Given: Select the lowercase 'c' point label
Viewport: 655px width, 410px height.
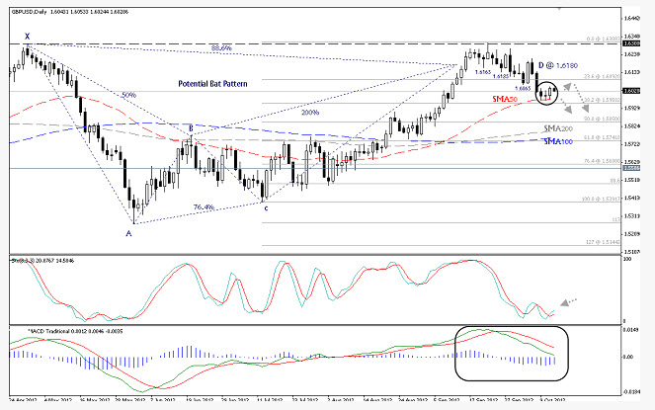Looking at the screenshot, I should pos(266,207).
